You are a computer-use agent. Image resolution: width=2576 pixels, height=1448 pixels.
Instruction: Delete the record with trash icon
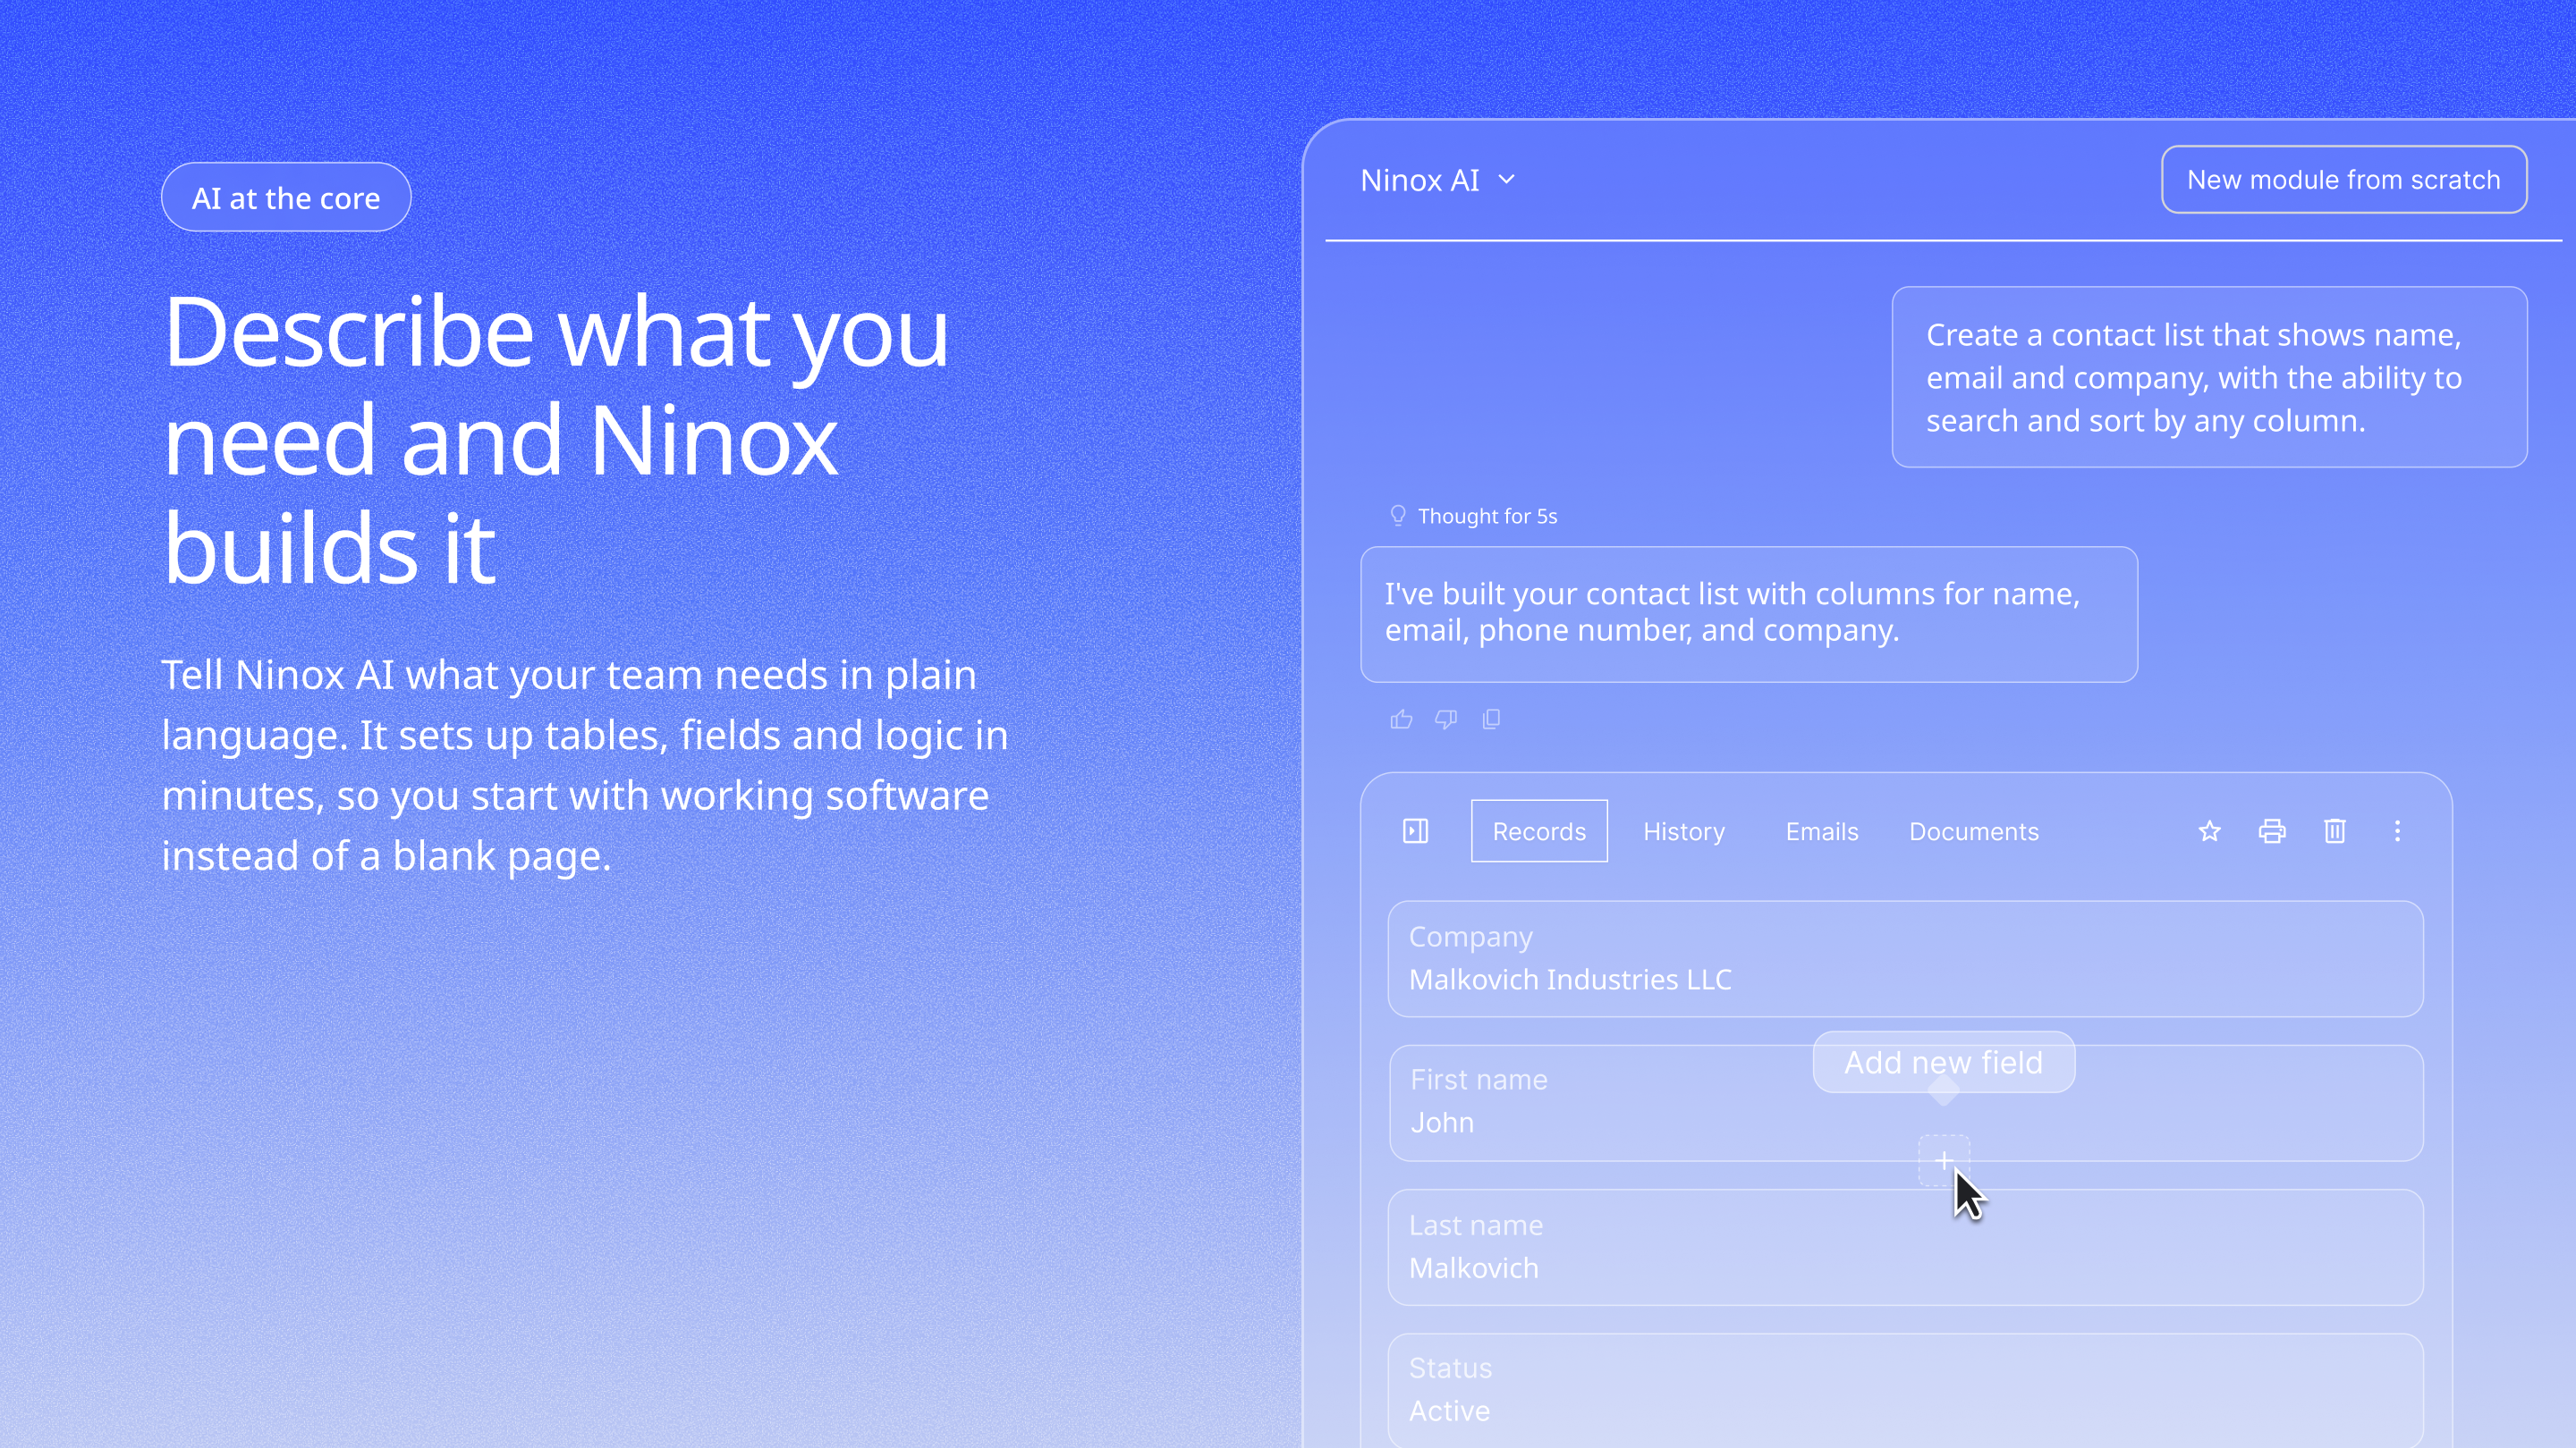pos(2335,830)
